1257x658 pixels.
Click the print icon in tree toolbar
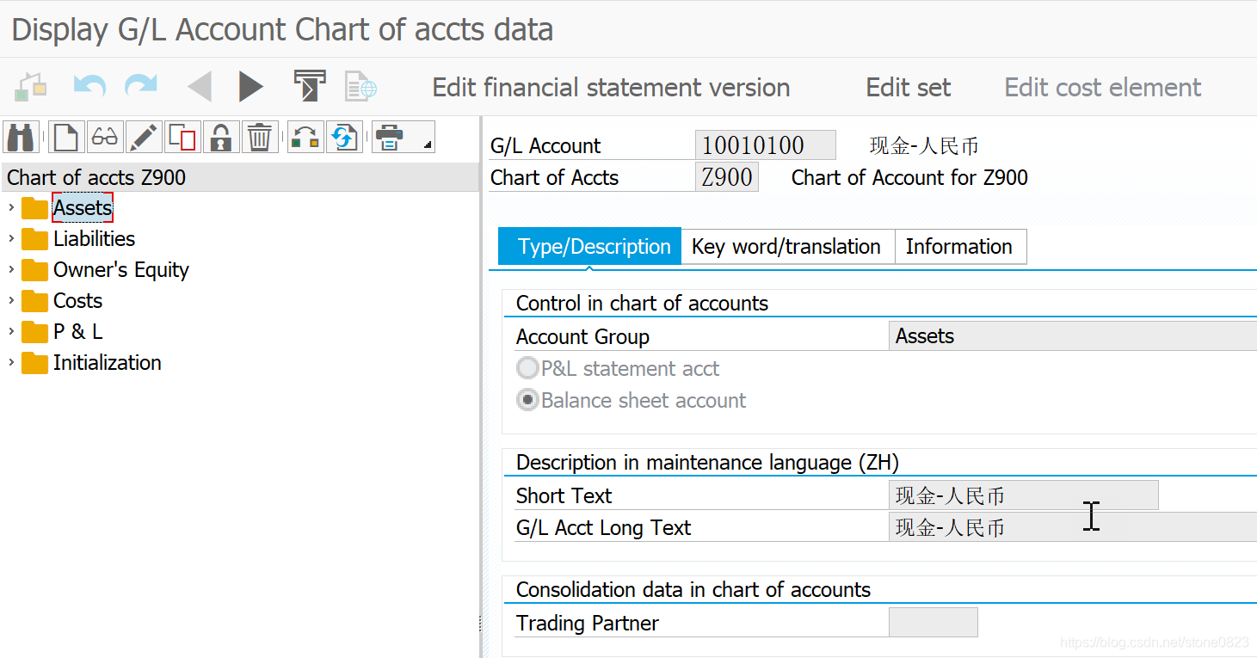391,137
